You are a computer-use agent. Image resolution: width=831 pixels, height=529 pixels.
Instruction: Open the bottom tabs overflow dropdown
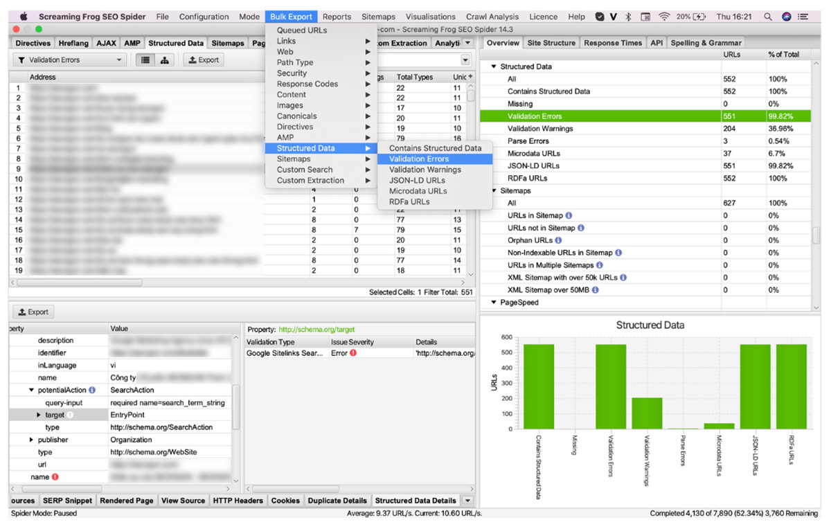coord(467,501)
